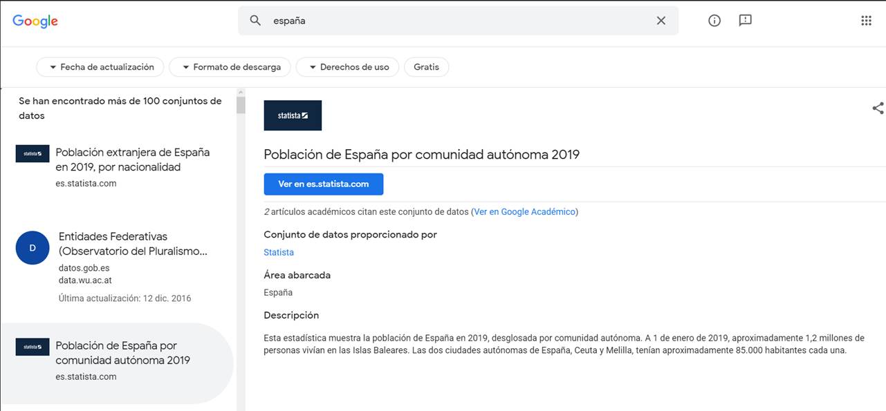The width and height of the screenshot is (886, 411).
Task: Clear the search text with X icon
Action: 661,21
